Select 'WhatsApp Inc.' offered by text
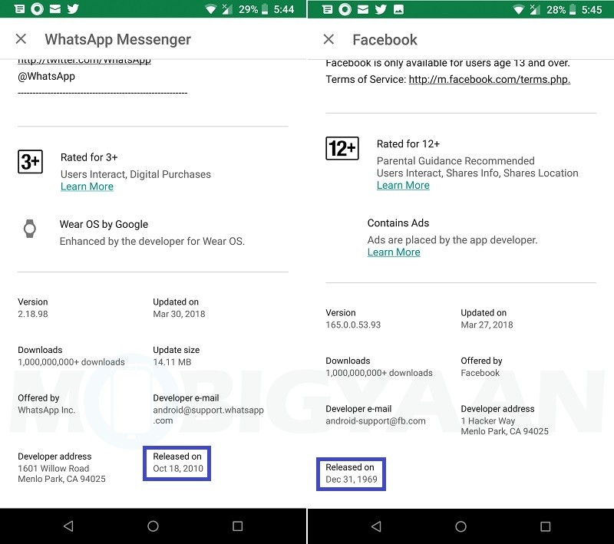Image resolution: width=614 pixels, height=544 pixels. click(46, 410)
